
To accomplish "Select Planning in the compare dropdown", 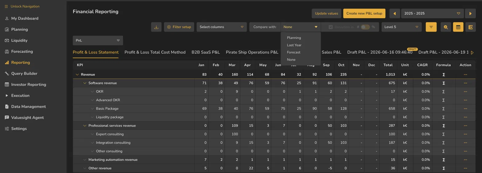I will click(301, 38).
